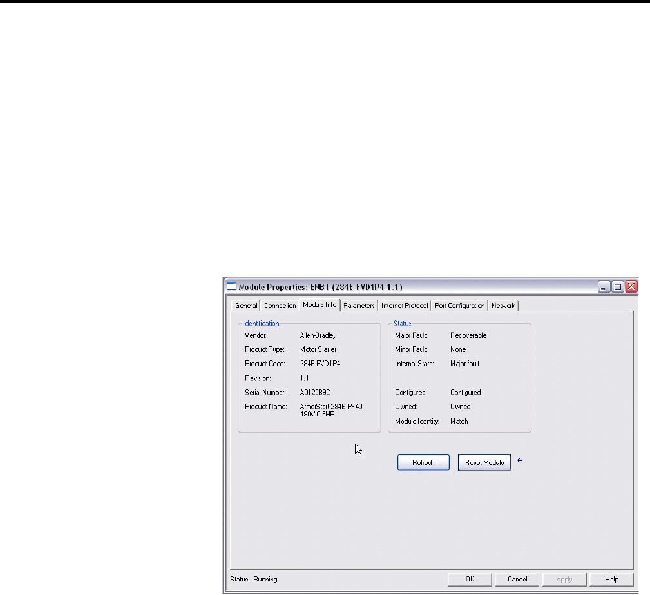Click the Product Type value Motor Starter
Screen dimensions: 650x595
(318, 349)
